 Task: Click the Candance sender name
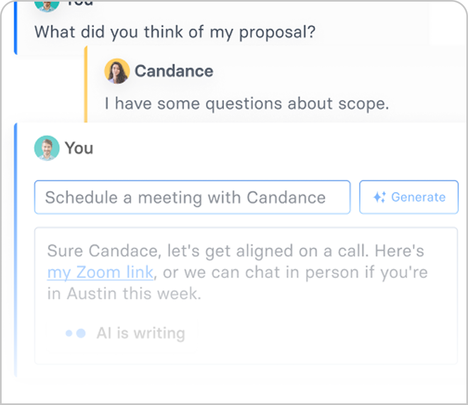click(174, 71)
